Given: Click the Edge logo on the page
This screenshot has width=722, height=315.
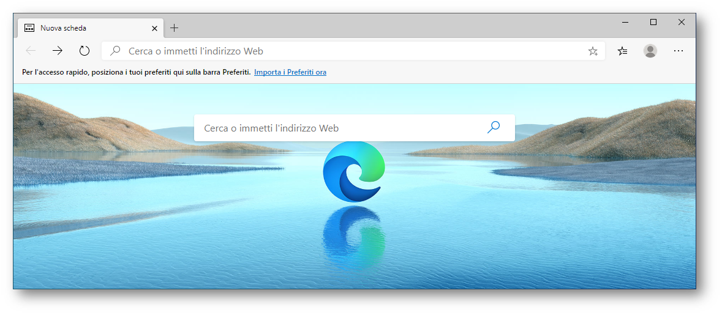Looking at the screenshot, I should [353, 171].
